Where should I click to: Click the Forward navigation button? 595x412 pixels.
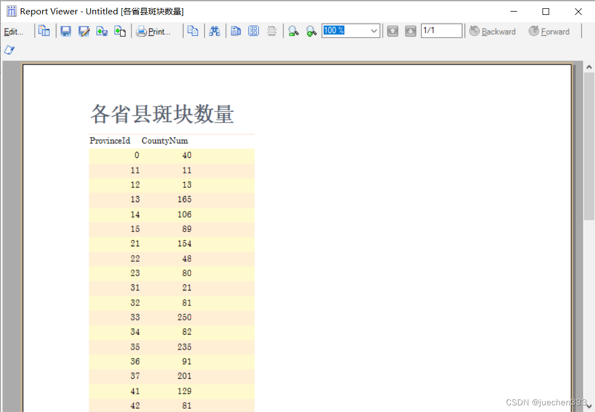click(549, 31)
